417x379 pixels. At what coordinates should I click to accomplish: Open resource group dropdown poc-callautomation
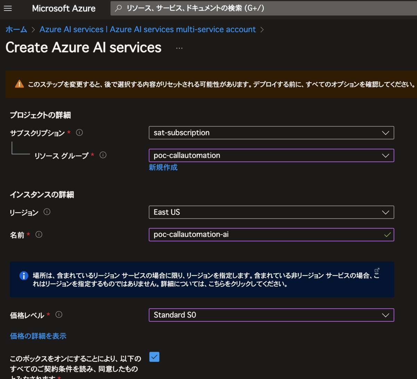pyautogui.click(x=271, y=155)
